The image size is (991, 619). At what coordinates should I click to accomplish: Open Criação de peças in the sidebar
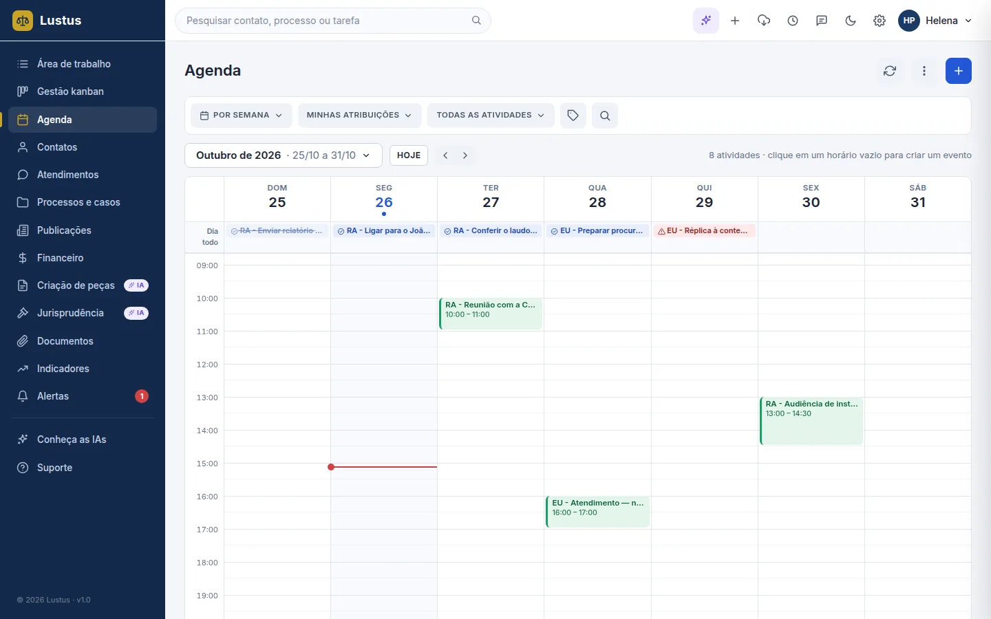coord(83,285)
